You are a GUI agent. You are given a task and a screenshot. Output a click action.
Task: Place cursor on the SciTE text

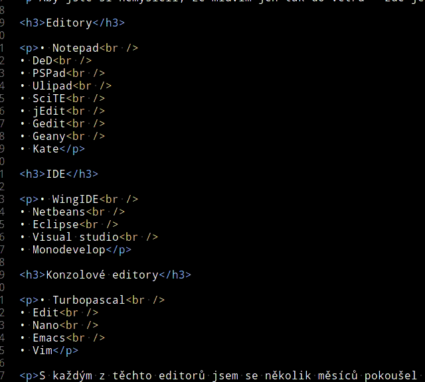tap(49, 98)
